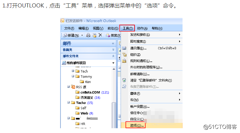The width and height of the screenshot is (240, 133).
Task: Click the magnifier icon beside 所有邮件项目
Action: click(64, 63)
